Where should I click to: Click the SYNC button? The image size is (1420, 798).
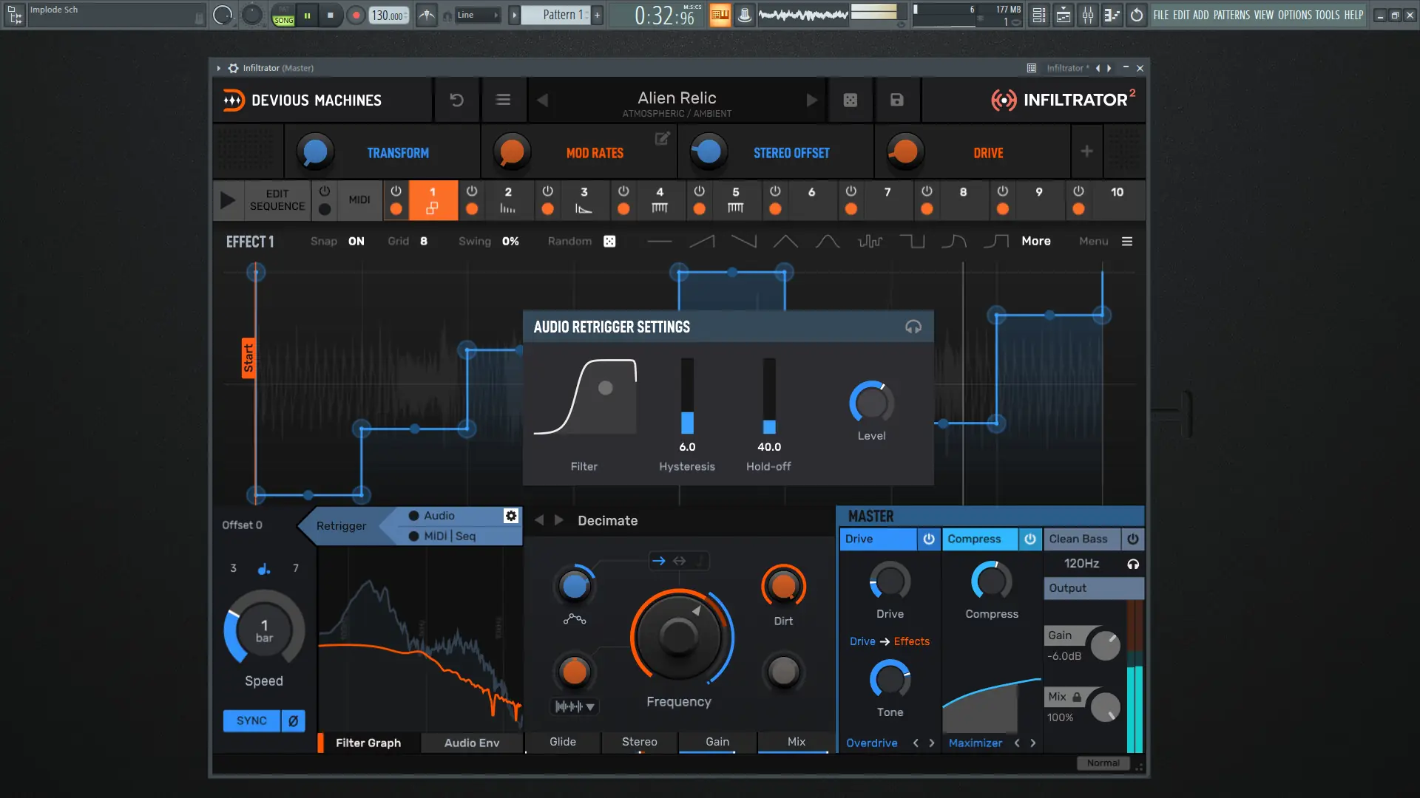(251, 720)
